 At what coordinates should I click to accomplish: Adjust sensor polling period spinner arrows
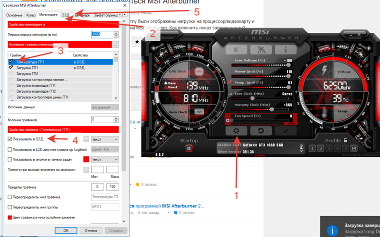[x=116, y=34]
